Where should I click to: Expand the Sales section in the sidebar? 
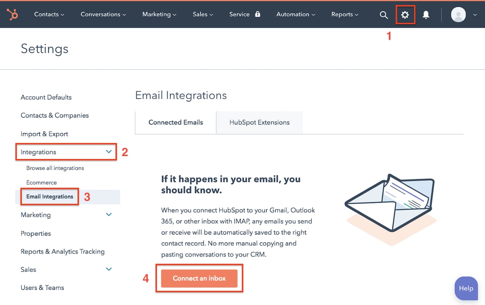click(28, 269)
